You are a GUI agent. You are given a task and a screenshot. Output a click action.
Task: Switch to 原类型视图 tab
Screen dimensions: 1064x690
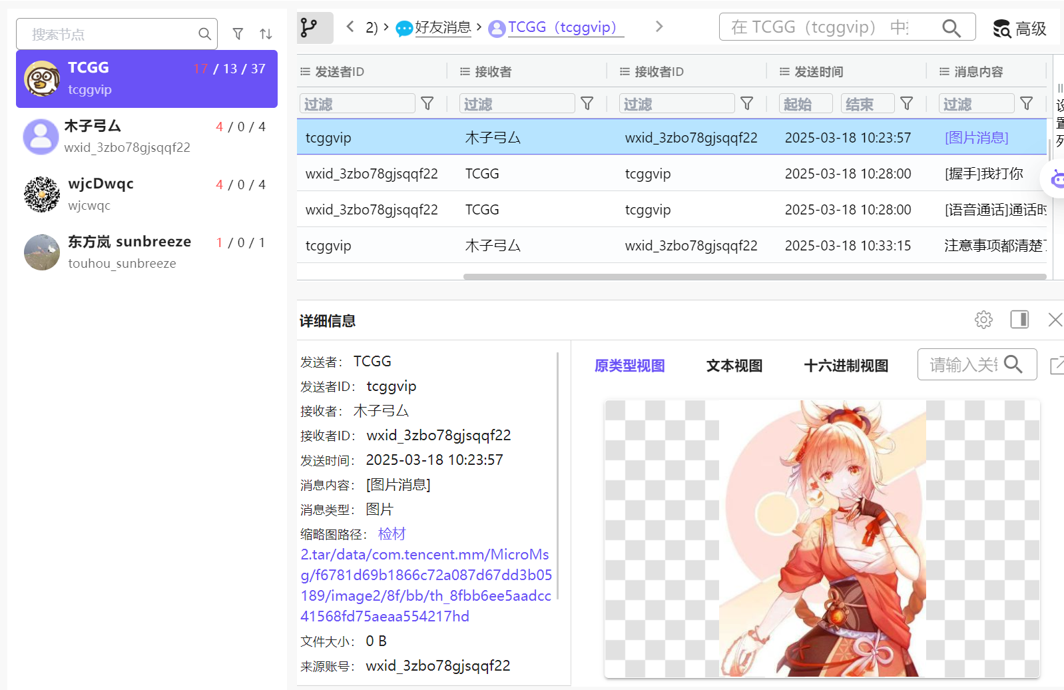coord(630,366)
